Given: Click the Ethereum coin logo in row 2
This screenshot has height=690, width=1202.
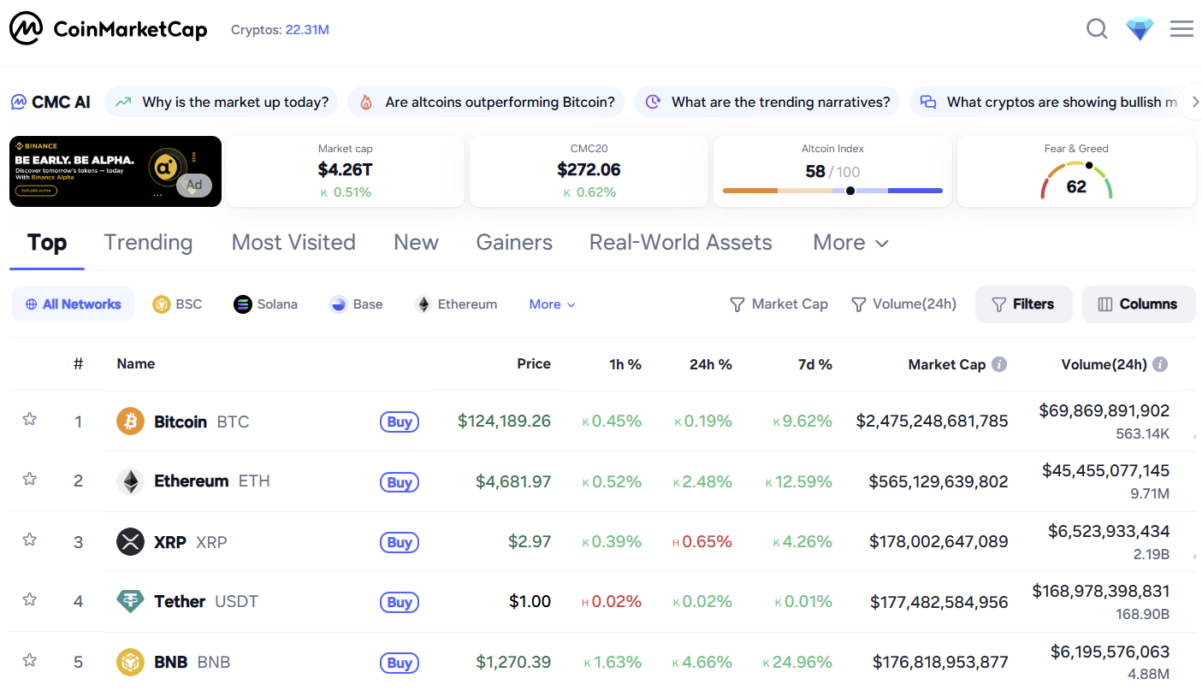Looking at the screenshot, I should pos(130,481).
